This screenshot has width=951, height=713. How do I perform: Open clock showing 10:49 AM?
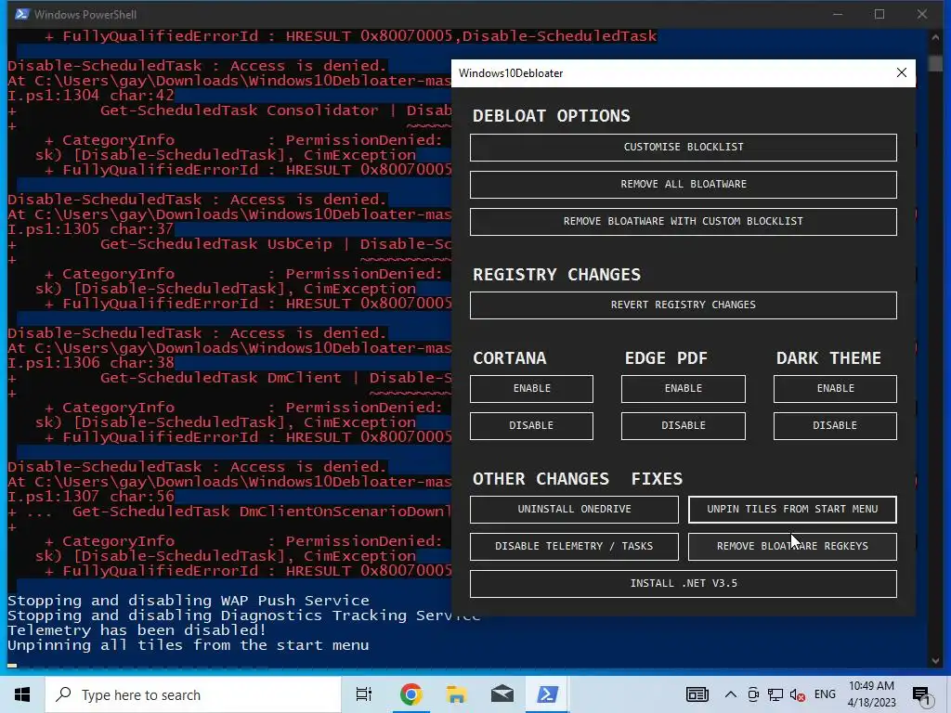[x=871, y=694]
